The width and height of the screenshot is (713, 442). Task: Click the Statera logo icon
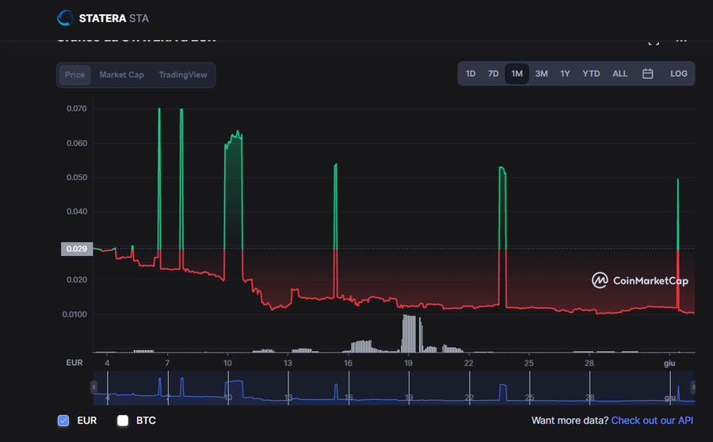(x=65, y=18)
